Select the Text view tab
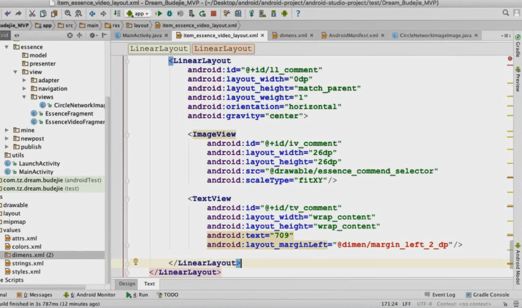 coord(149,284)
